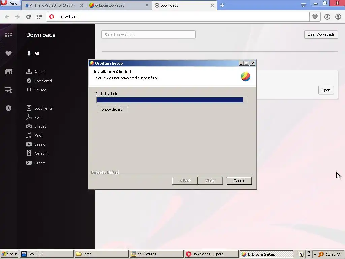This screenshot has width=345, height=259.
Task: Filter downloads by Paused
Action: (x=36, y=90)
